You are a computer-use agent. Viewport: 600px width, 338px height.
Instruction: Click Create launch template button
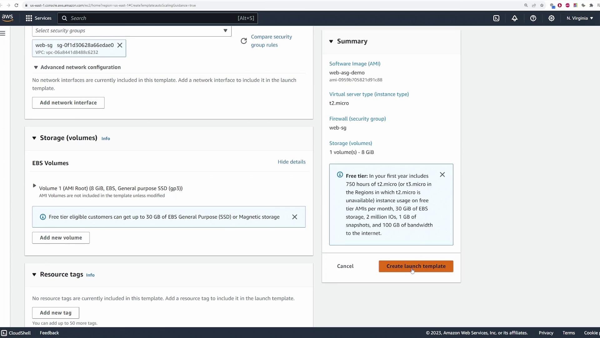point(416,266)
